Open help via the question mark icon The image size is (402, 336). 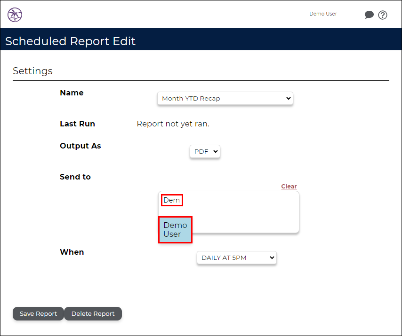[383, 15]
